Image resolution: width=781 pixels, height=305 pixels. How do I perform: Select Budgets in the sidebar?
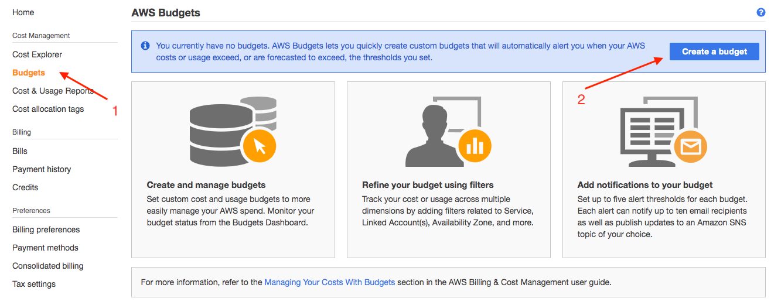[x=29, y=73]
